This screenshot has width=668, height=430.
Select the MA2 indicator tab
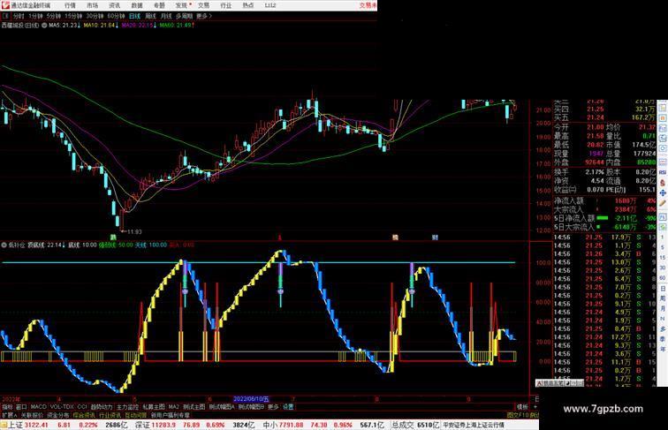(x=174, y=407)
